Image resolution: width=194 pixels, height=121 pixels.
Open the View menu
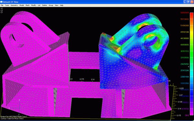[57, 5]
